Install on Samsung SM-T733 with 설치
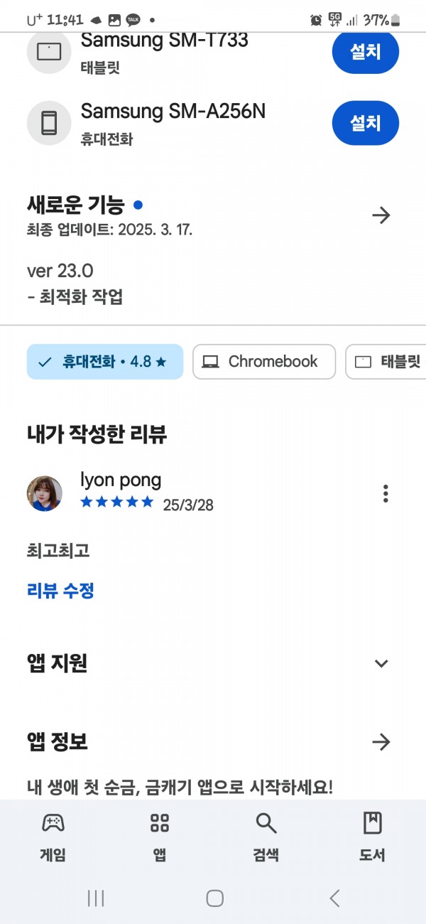The height and width of the screenshot is (924, 426). (366, 52)
